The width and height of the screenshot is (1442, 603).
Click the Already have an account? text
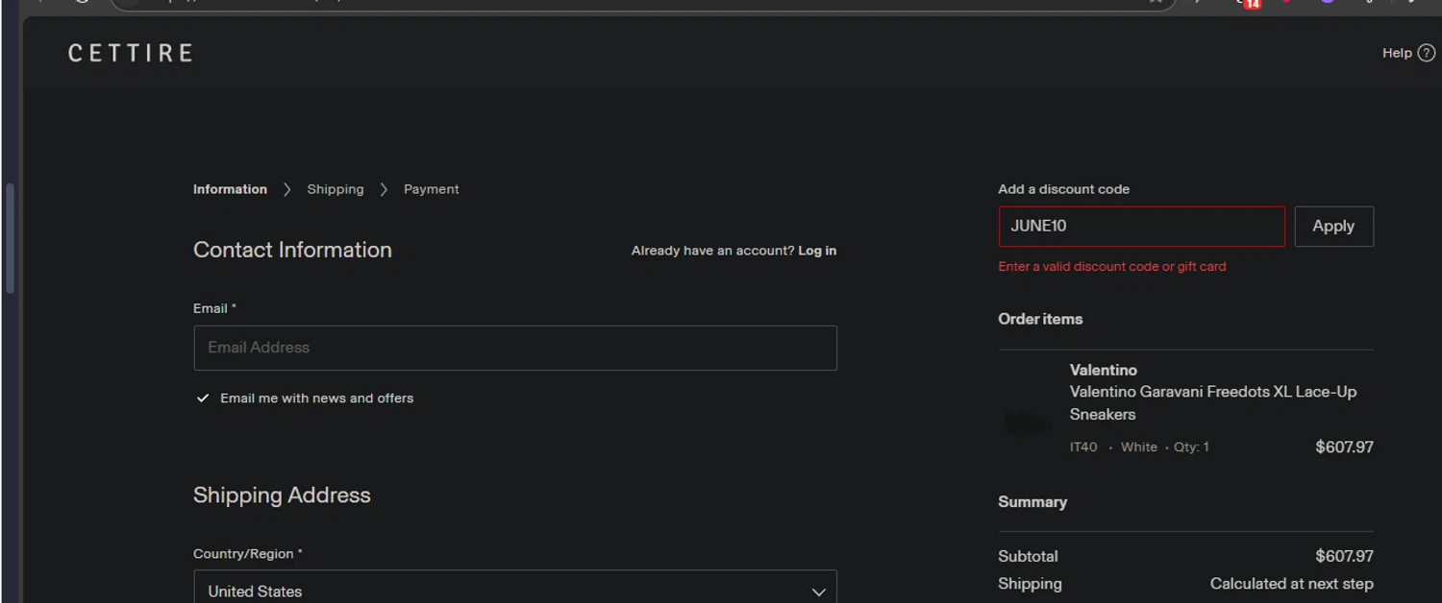coord(712,251)
